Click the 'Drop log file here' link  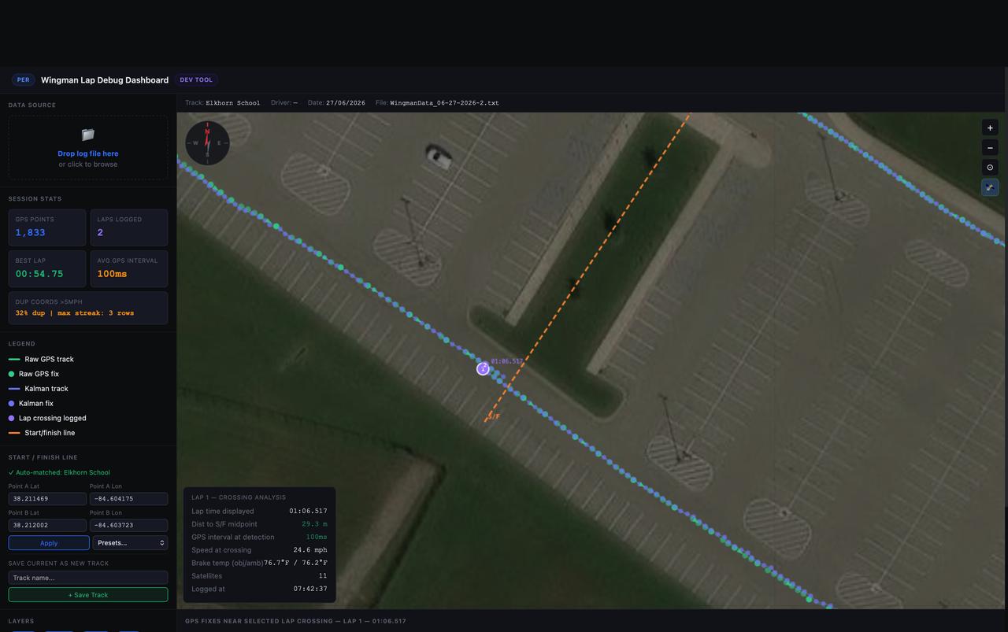tap(88, 153)
